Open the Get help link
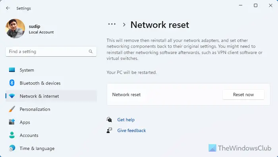 pos(126,120)
